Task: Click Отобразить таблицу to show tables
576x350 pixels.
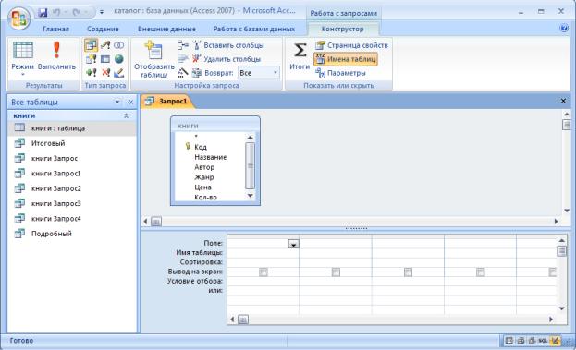Action: click(153, 59)
